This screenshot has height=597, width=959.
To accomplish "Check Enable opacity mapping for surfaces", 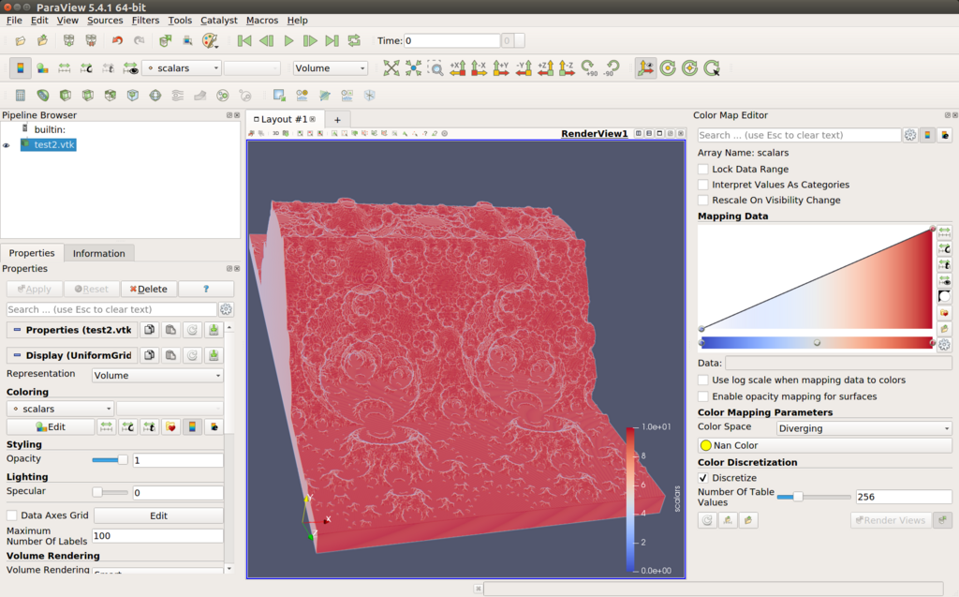I will pos(703,396).
